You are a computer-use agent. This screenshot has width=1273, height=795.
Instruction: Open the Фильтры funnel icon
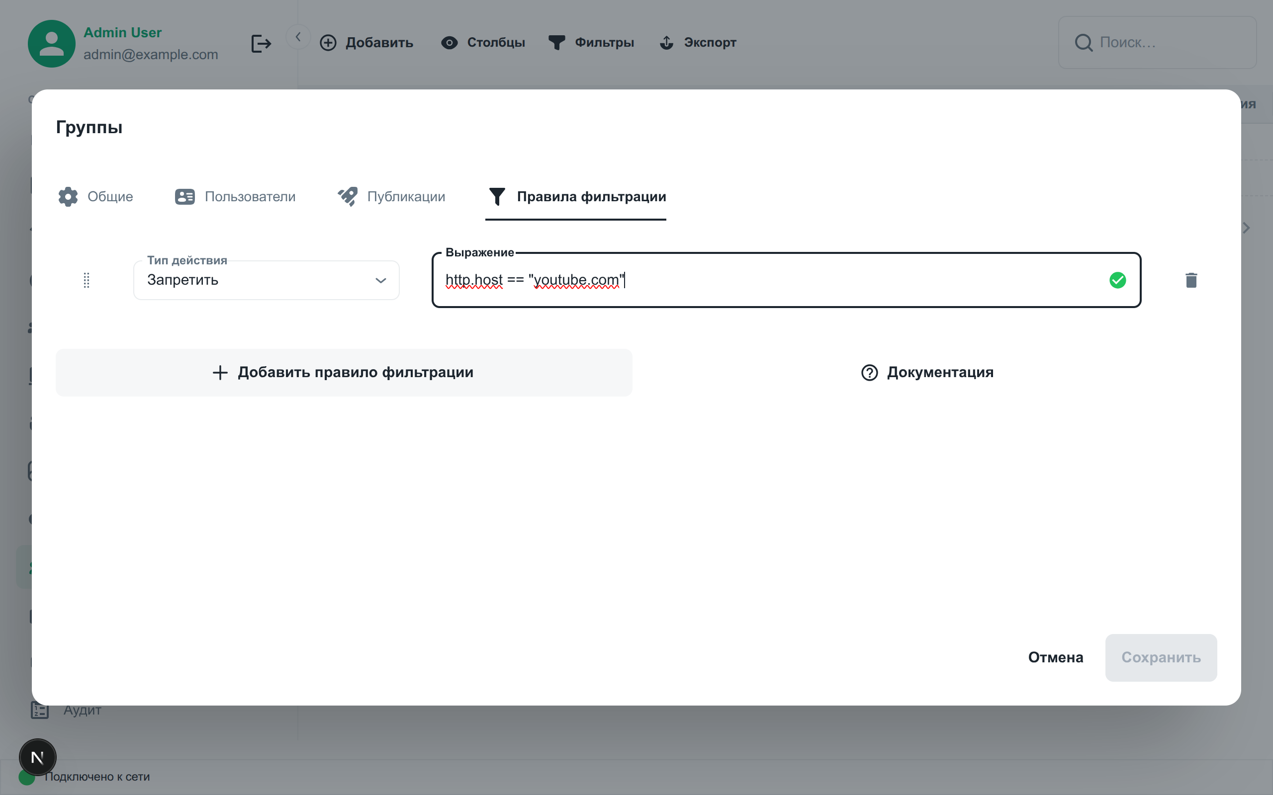pyautogui.click(x=556, y=43)
